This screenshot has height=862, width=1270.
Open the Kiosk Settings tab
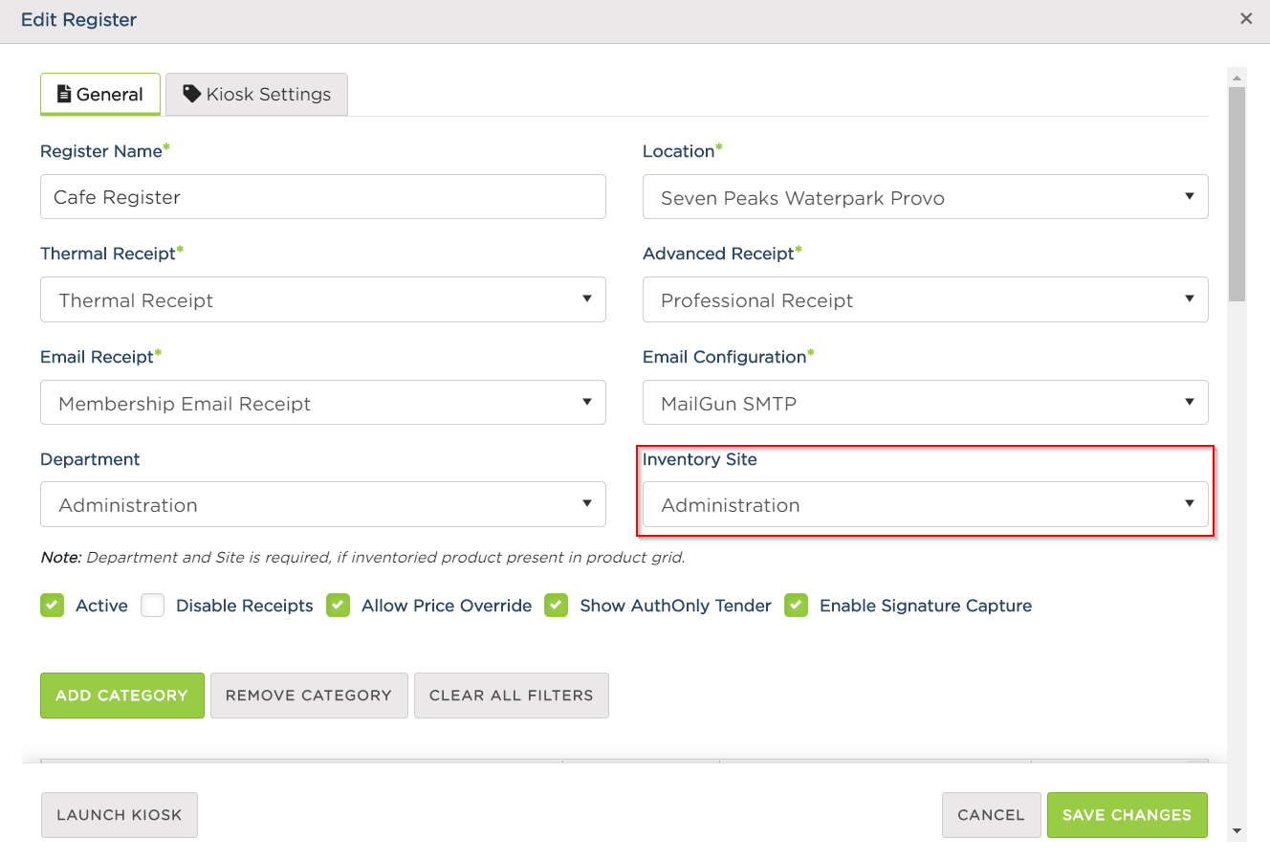256,94
